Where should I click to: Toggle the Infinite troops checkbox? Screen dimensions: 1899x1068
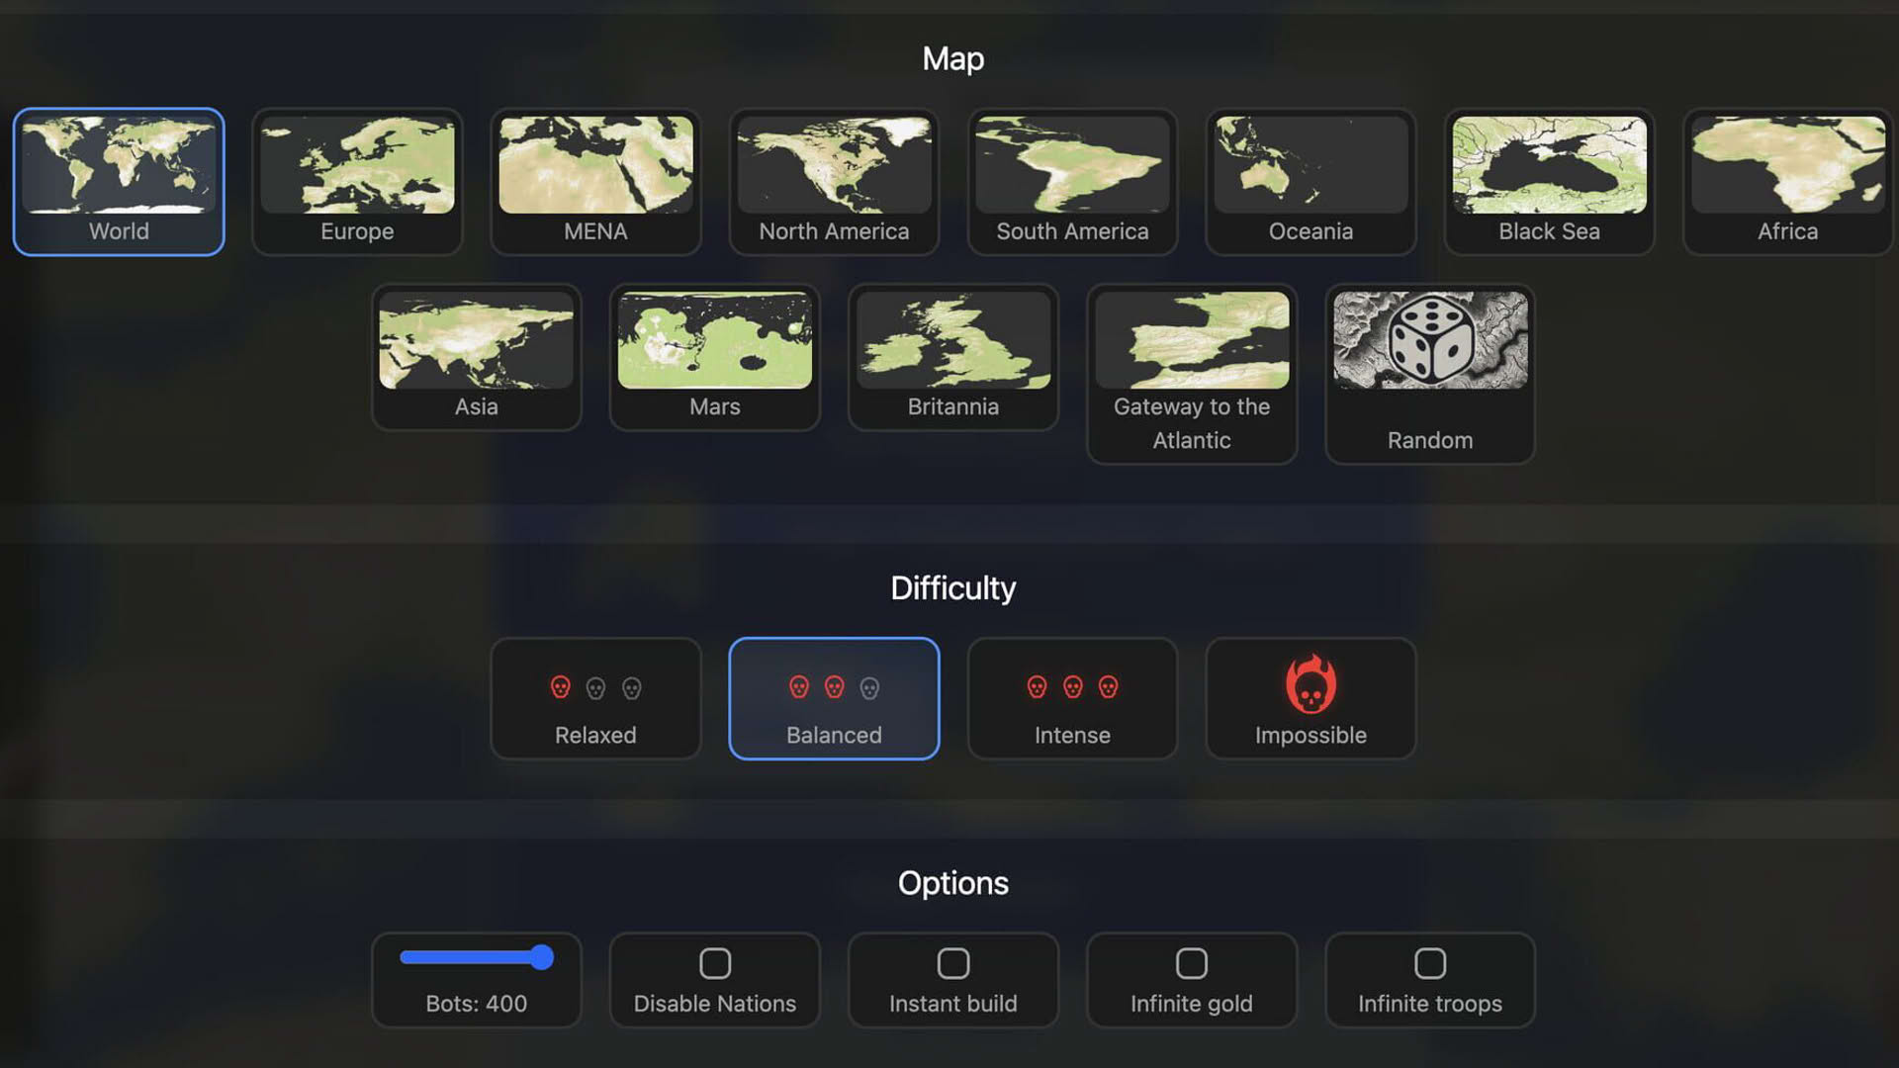click(x=1430, y=963)
